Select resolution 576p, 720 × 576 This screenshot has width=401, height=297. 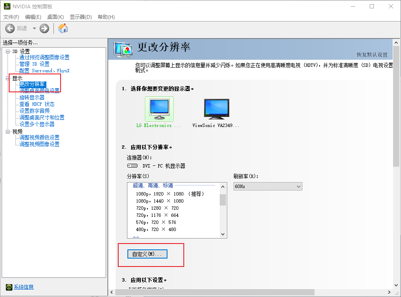(156, 222)
